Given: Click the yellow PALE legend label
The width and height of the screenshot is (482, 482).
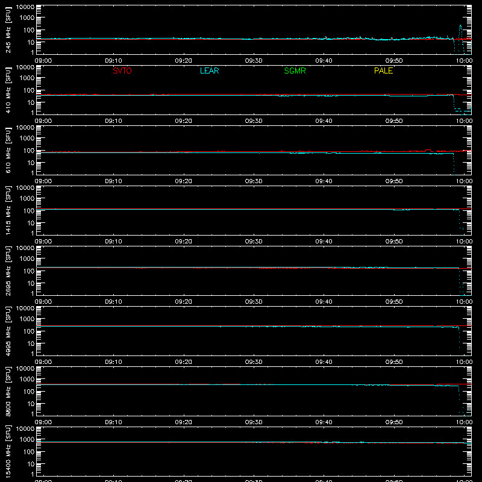Looking at the screenshot, I should (x=383, y=70).
